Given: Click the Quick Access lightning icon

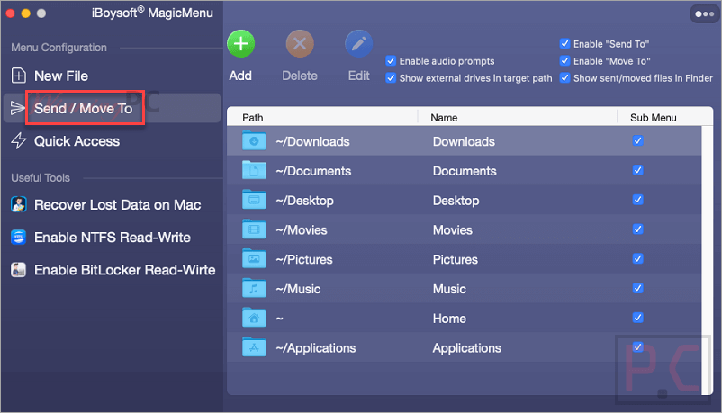Looking at the screenshot, I should (18, 141).
